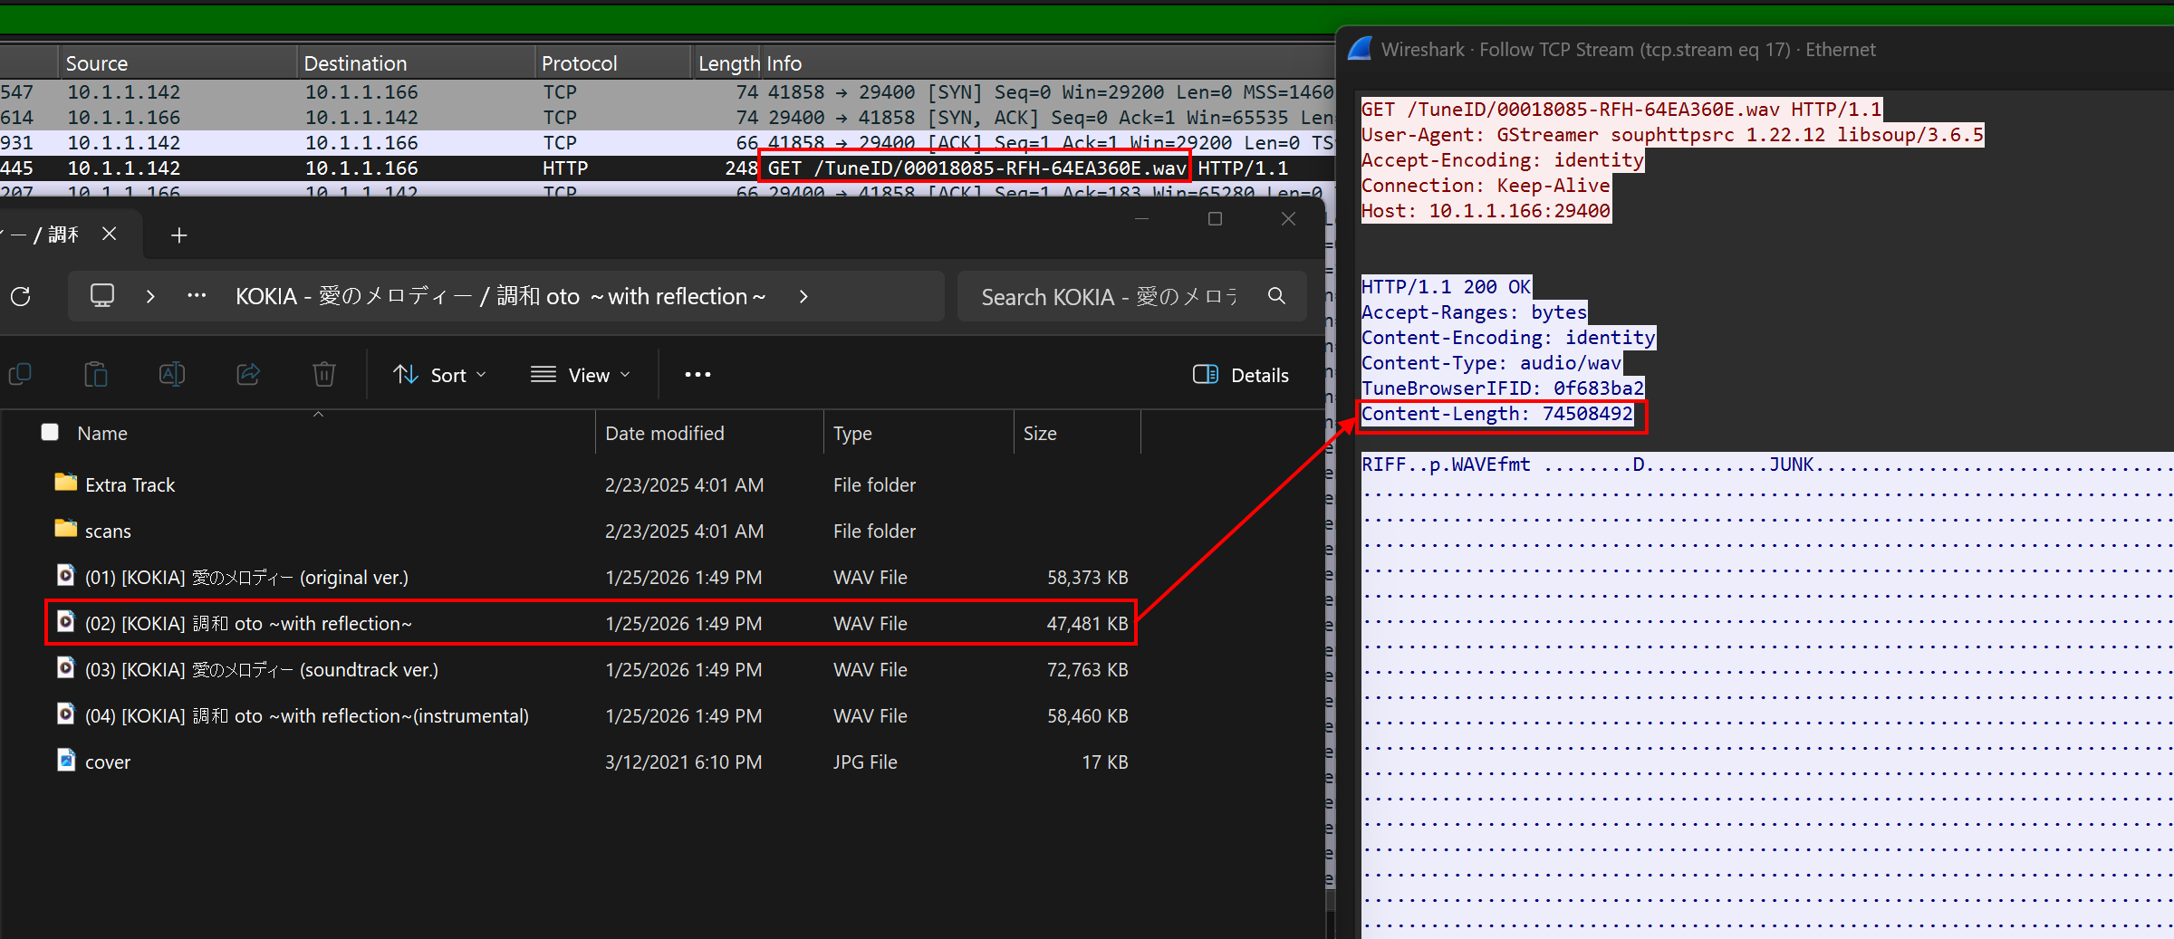Toggle the select-all checkbox beside Name
Image resolution: width=2174 pixels, height=939 pixels.
pyautogui.click(x=50, y=433)
